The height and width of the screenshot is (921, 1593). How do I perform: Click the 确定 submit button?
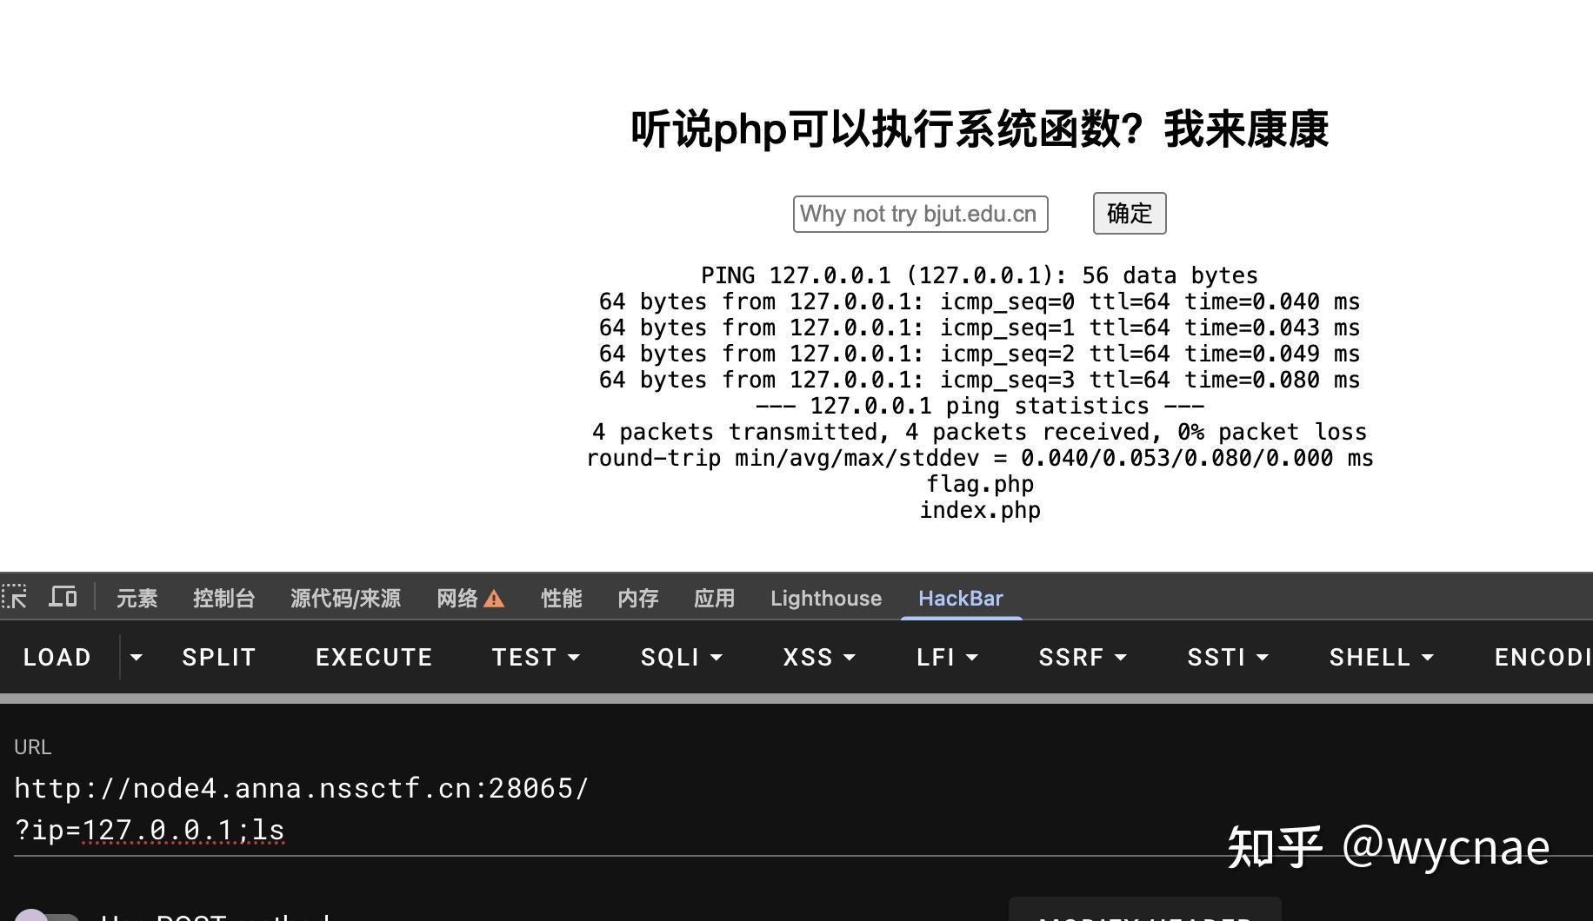(1129, 213)
